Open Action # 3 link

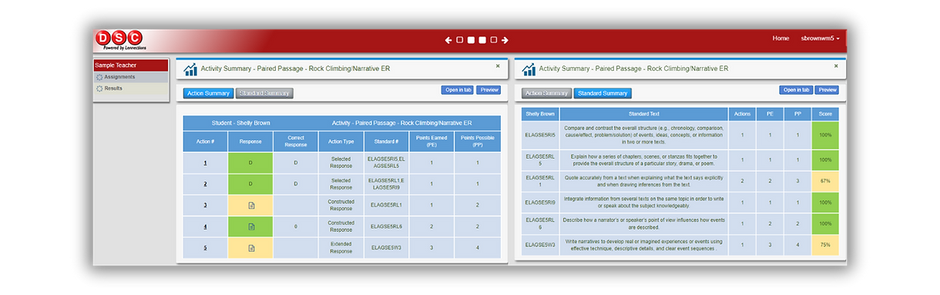(x=205, y=205)
